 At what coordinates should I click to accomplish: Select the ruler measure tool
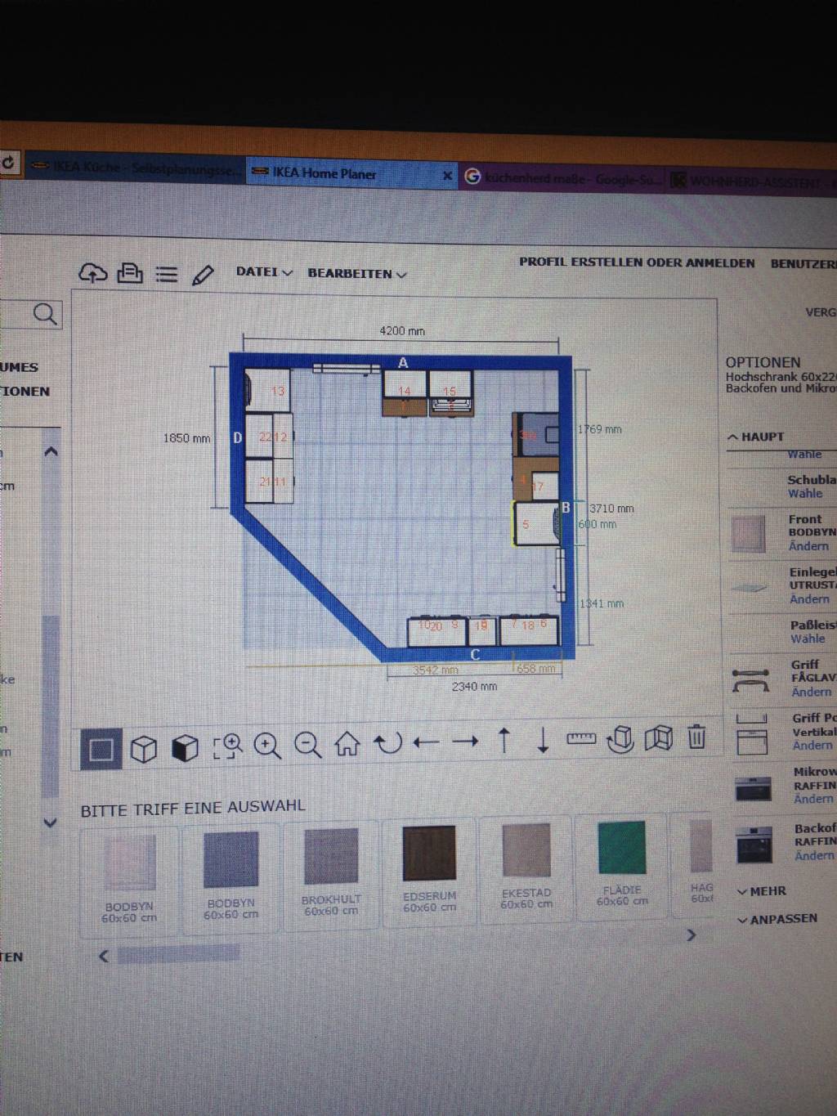[581, 738]
